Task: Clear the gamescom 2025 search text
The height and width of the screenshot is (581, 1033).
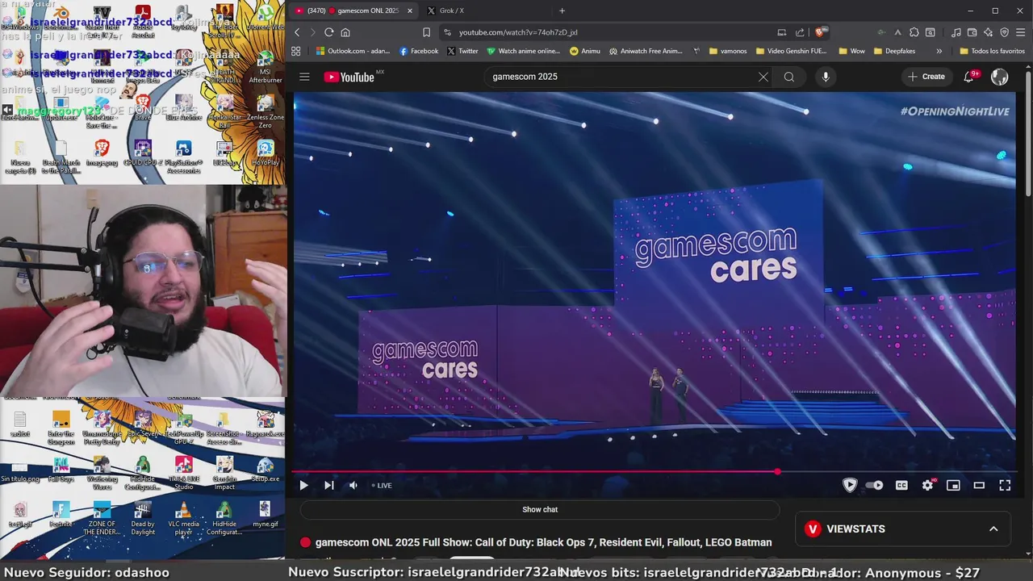Action: tap(763, 77)
